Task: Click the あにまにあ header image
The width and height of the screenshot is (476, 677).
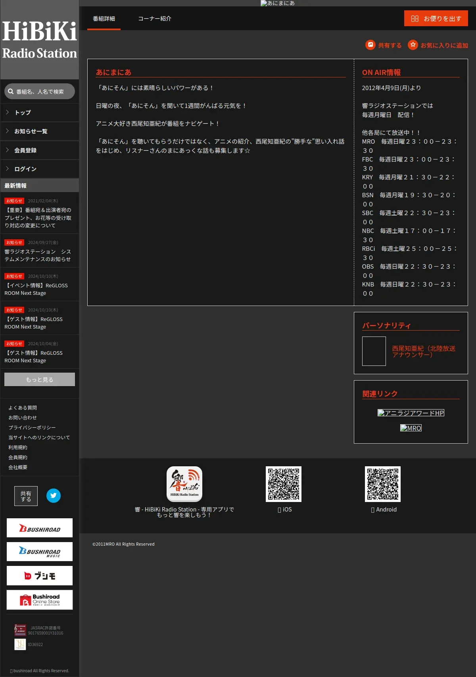Action: 278,3
